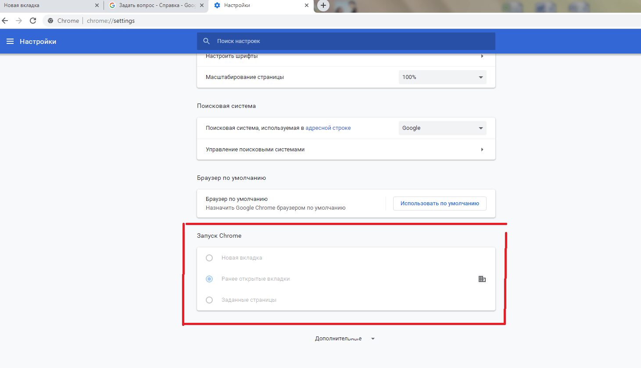641x368 pixels.
Task: Click the forward navigation arrow
Action: tap(19, 21)
